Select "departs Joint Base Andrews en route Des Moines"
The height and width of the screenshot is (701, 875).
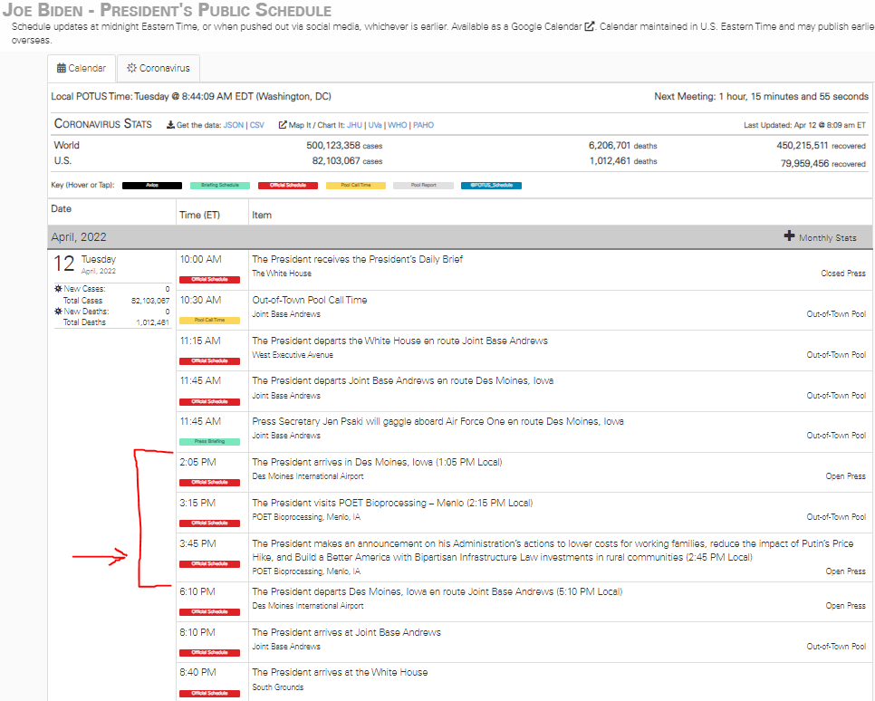pos(402,380)
